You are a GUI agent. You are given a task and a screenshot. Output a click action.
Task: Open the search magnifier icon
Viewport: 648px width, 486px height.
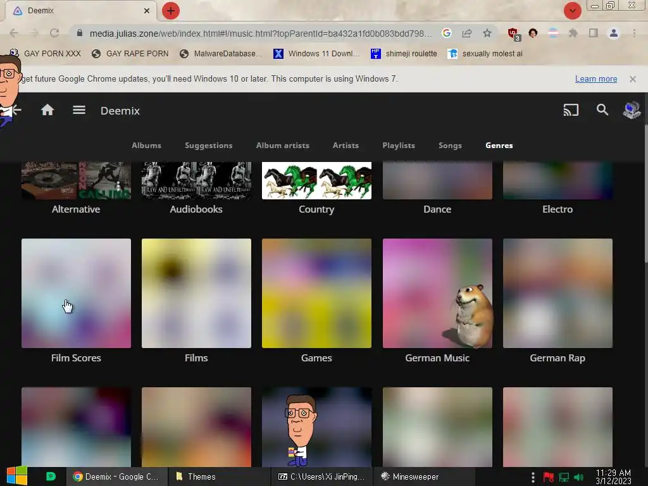point(602,110)
